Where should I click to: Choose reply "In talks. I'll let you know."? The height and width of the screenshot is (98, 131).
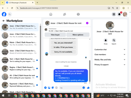63,47
